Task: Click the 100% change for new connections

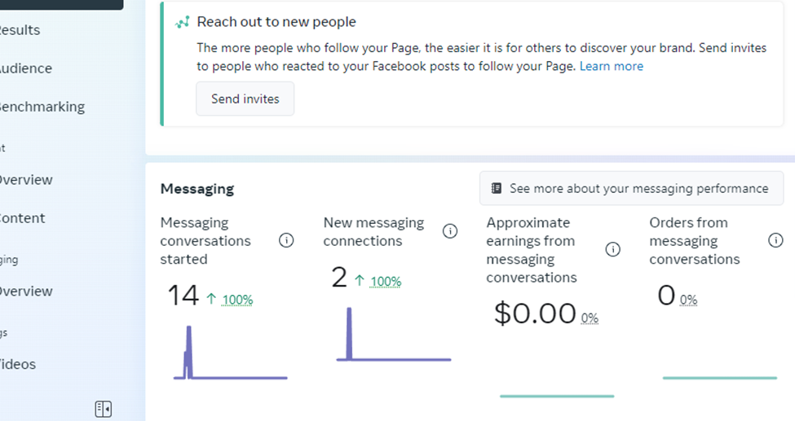Action: [386, 282]
